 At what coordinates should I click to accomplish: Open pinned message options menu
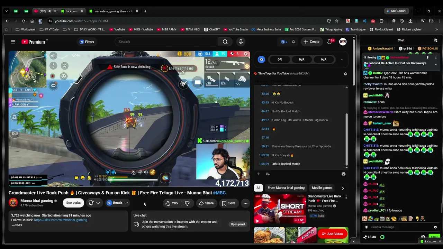tap(436, 58)
